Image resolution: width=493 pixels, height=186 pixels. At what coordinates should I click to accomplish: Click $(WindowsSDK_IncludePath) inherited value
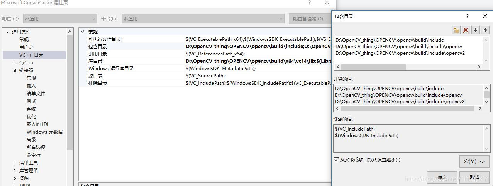[367, 136]
